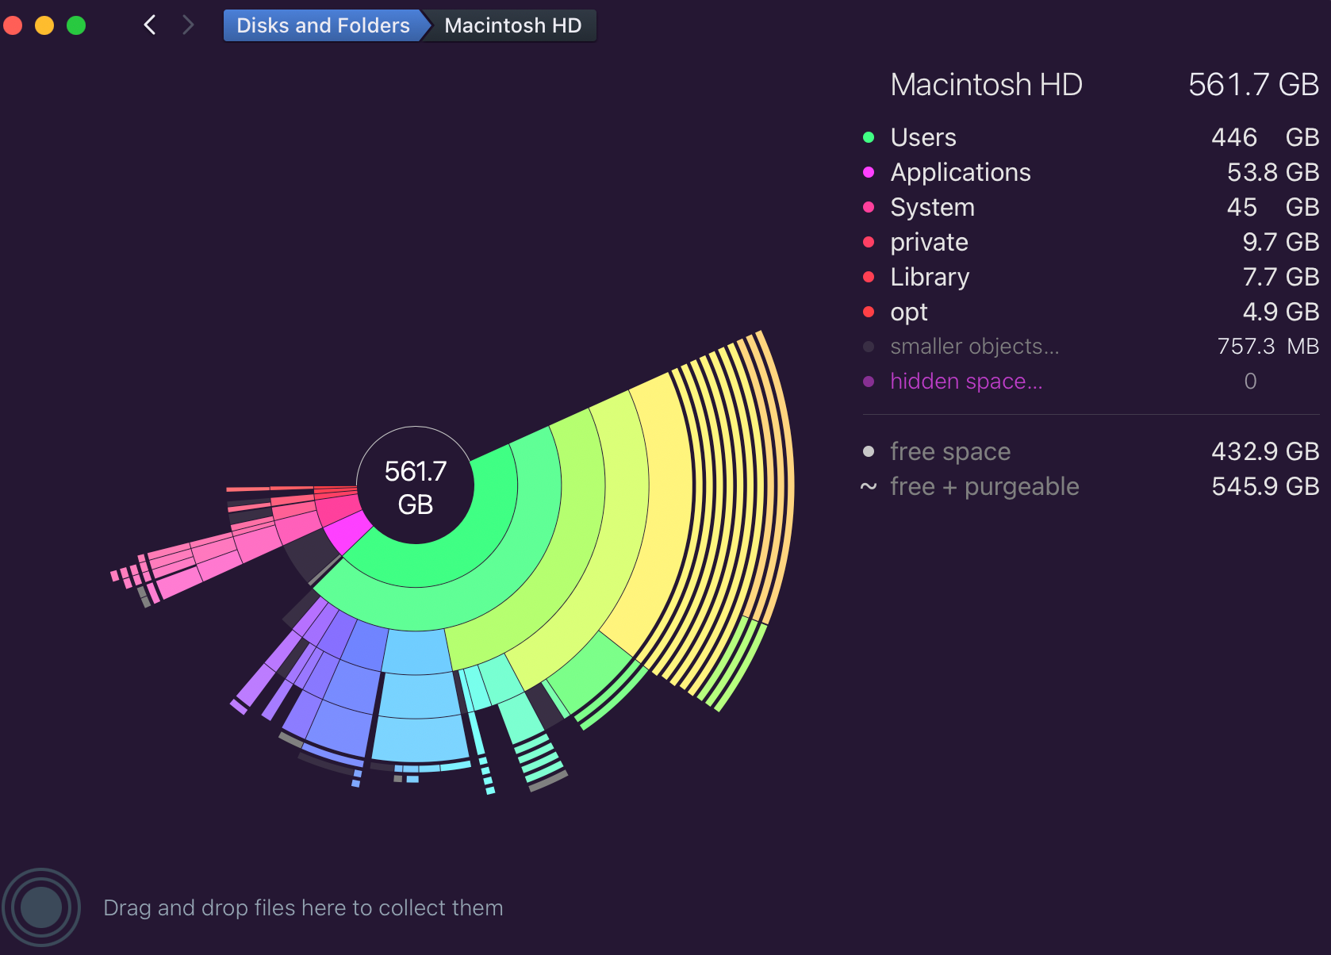Viewport: 1331px width, 955px height.
Task: Go to Disks and Folders breadcrumb
Action: [322, 25]
